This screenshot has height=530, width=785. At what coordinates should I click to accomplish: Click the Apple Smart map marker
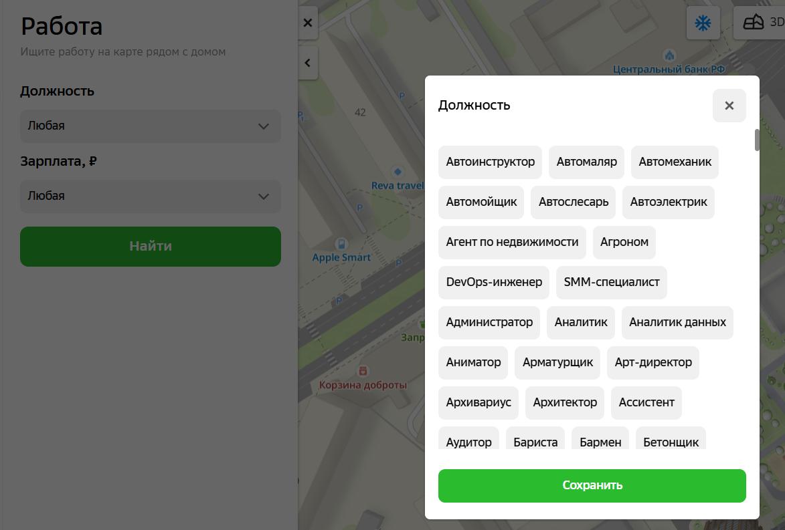point(341,245)
